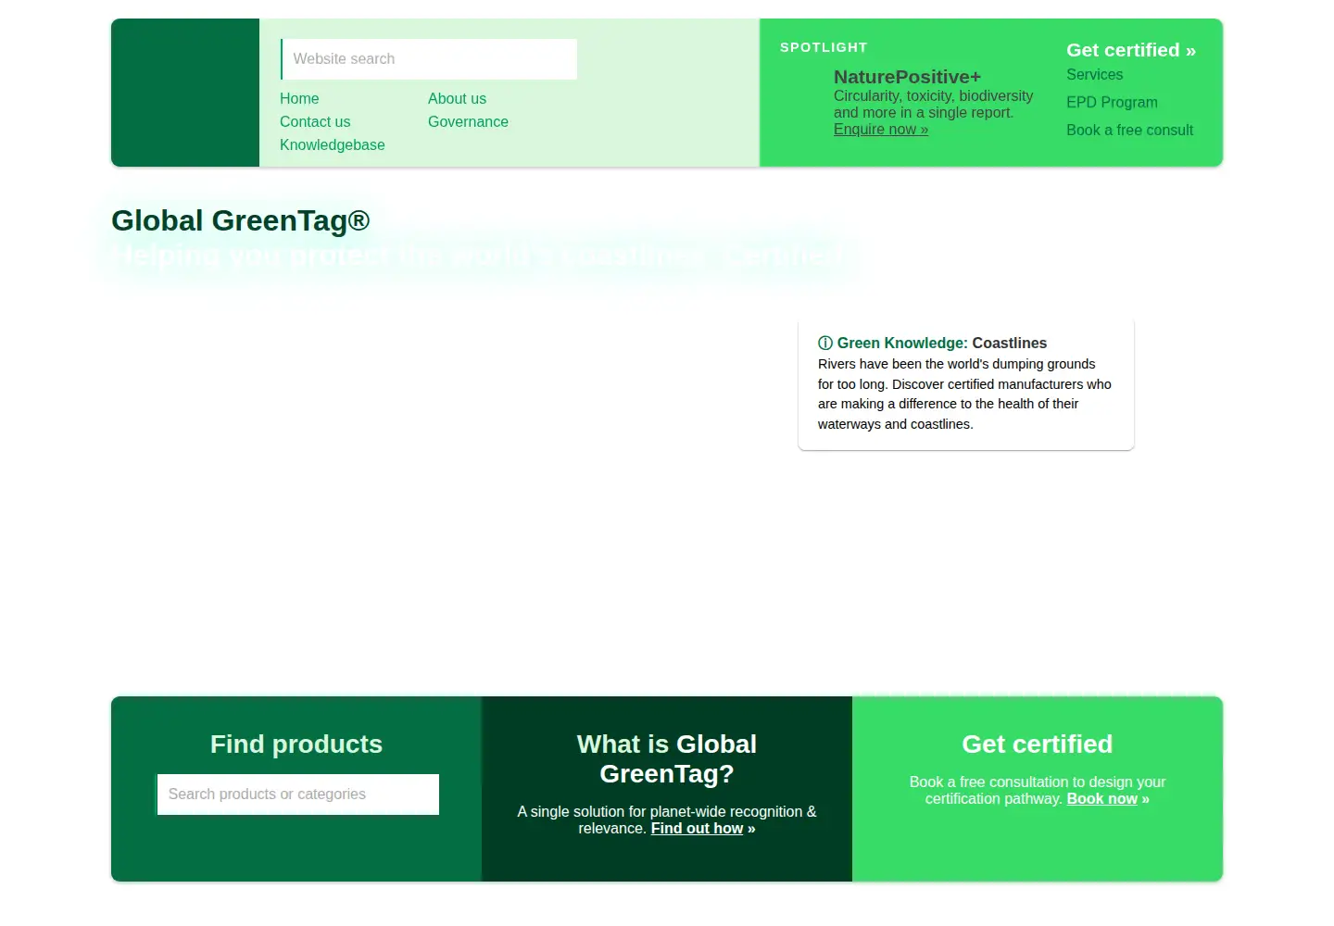Viewport: 1334px width, 926px height.
Task: Click the Book now » link
Action: 1108,799
